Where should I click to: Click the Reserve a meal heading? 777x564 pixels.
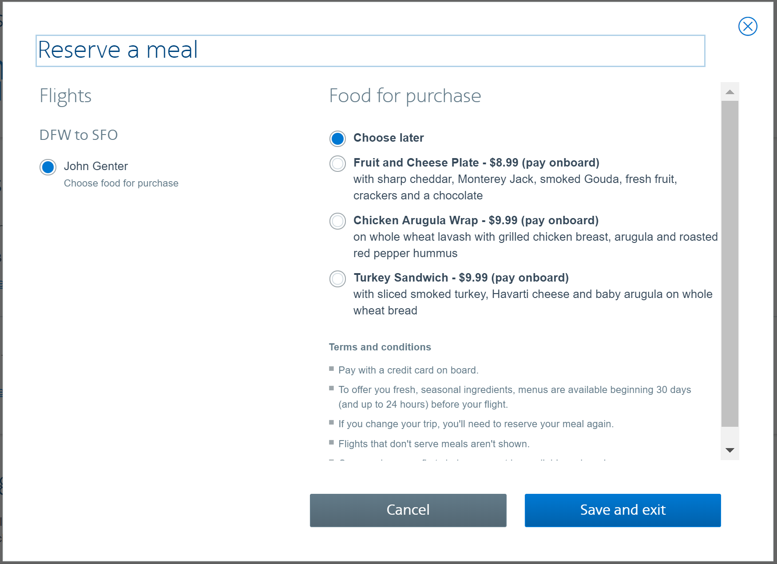[x=118, y=50]
